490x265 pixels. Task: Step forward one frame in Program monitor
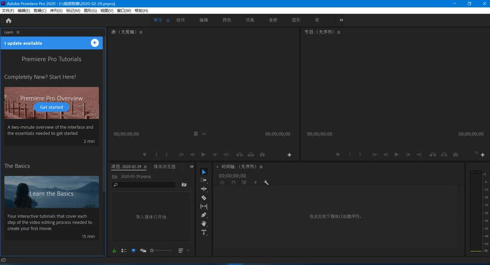[x=408, y=155]
